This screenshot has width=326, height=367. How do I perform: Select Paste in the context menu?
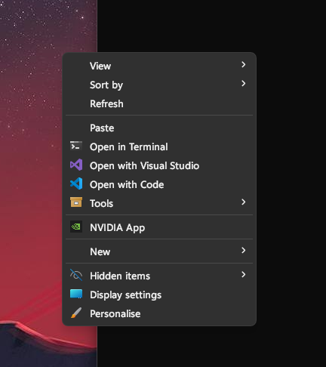159,128
